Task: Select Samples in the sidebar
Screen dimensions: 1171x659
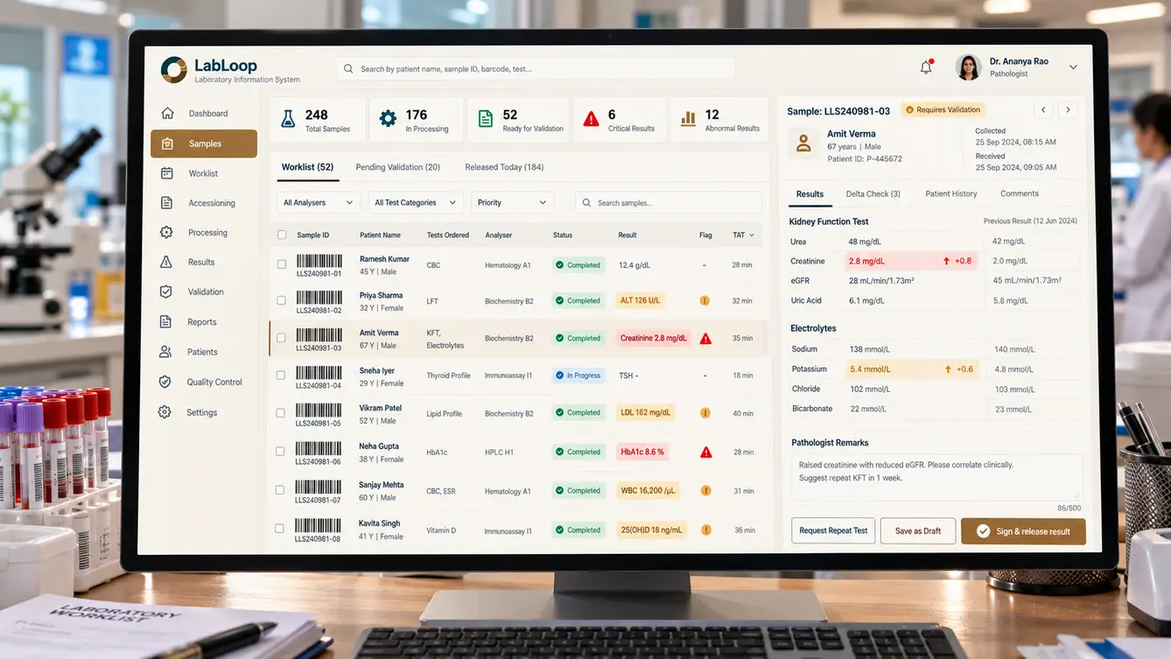Action: 204,144
